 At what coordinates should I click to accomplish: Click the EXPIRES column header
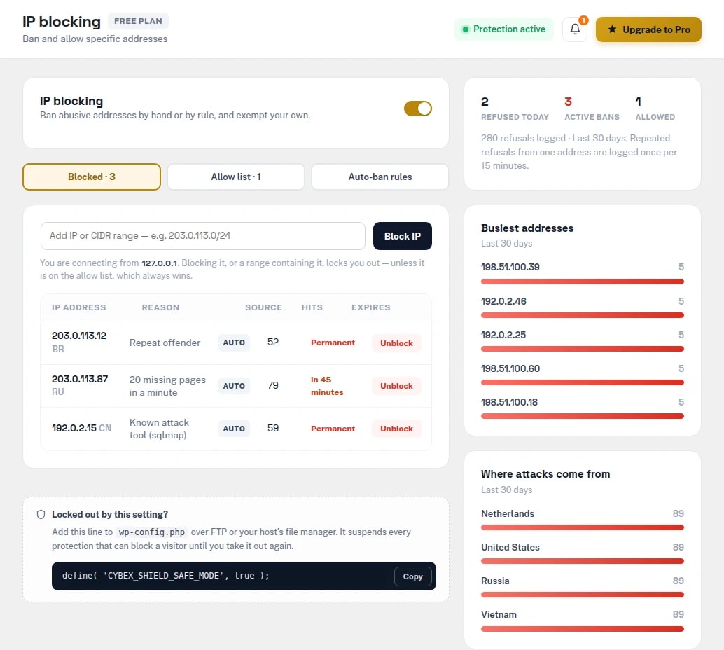tap(371, 307)
